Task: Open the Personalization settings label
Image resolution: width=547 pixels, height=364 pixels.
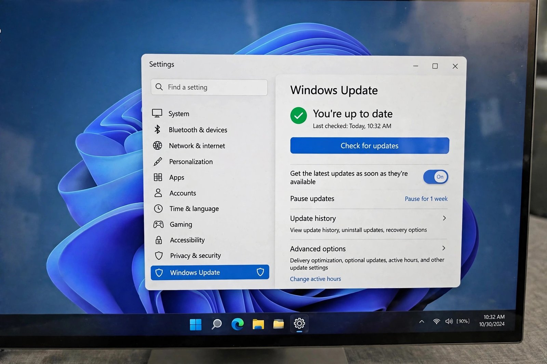Action: click(191, 162)
